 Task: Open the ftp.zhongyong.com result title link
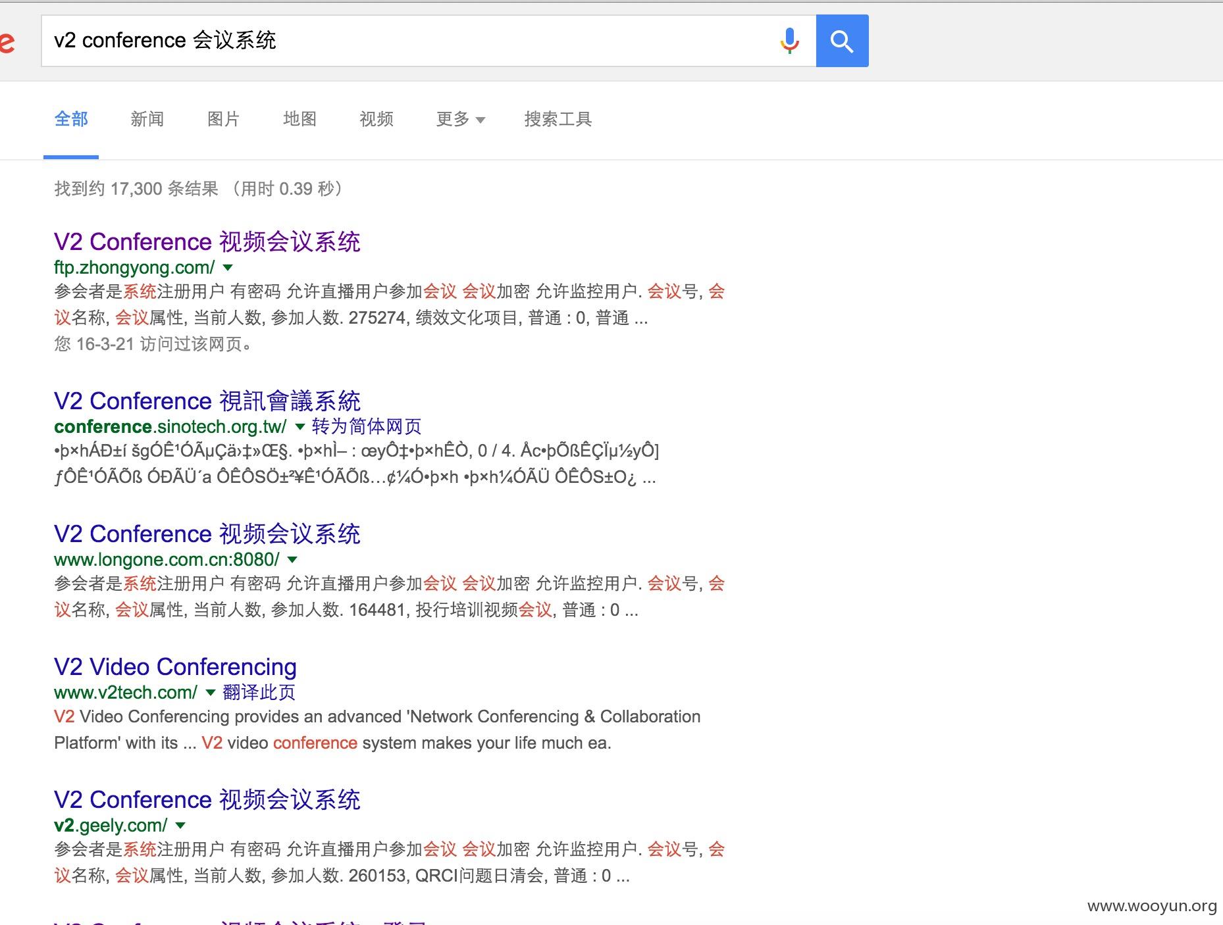(x=207, y=241)
